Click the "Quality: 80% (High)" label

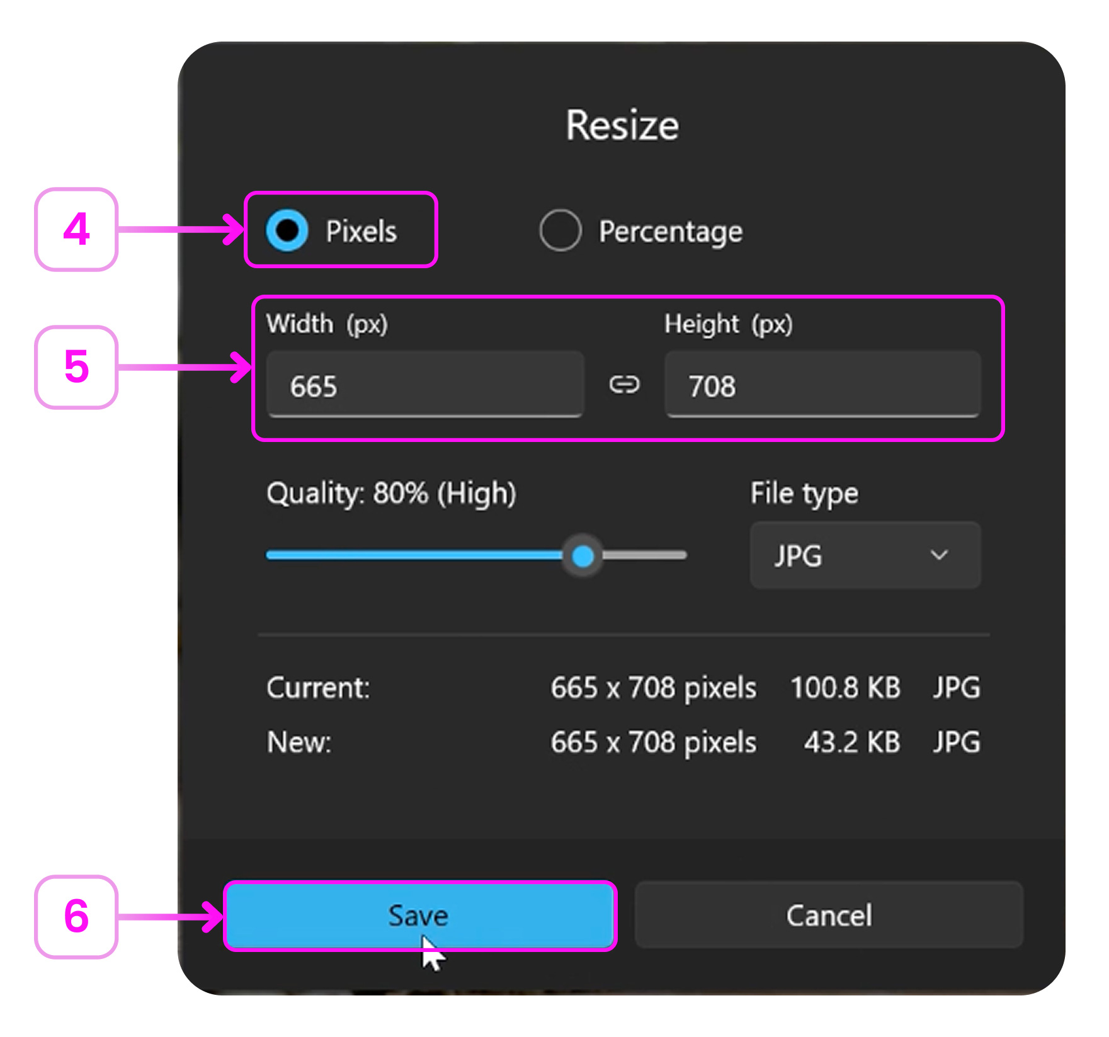[x=391, y=494]
